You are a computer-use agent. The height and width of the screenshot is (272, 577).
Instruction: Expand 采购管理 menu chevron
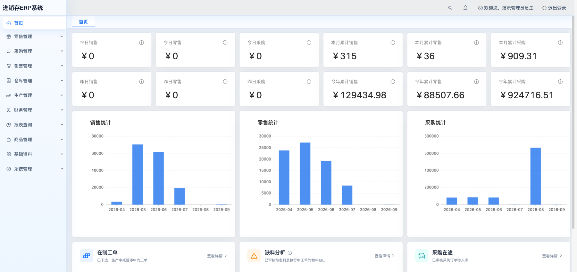[62, 51]
